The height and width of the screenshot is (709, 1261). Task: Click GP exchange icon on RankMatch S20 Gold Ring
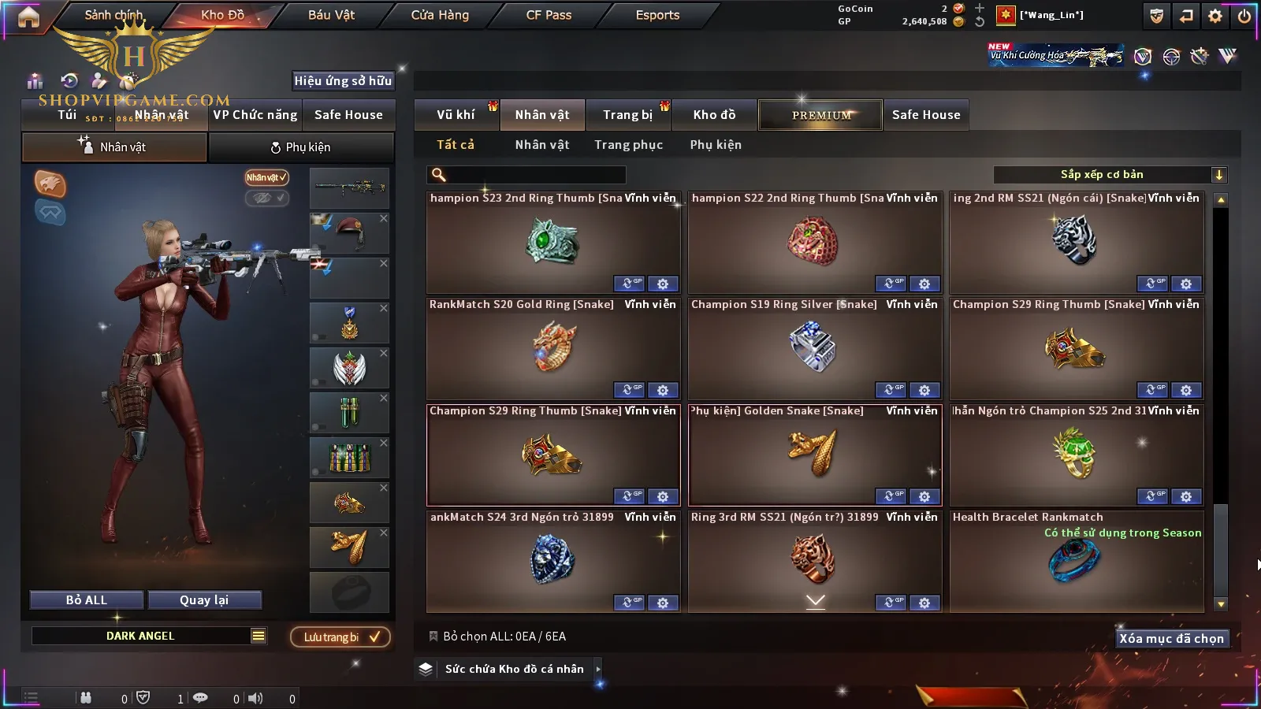(629, 390)
